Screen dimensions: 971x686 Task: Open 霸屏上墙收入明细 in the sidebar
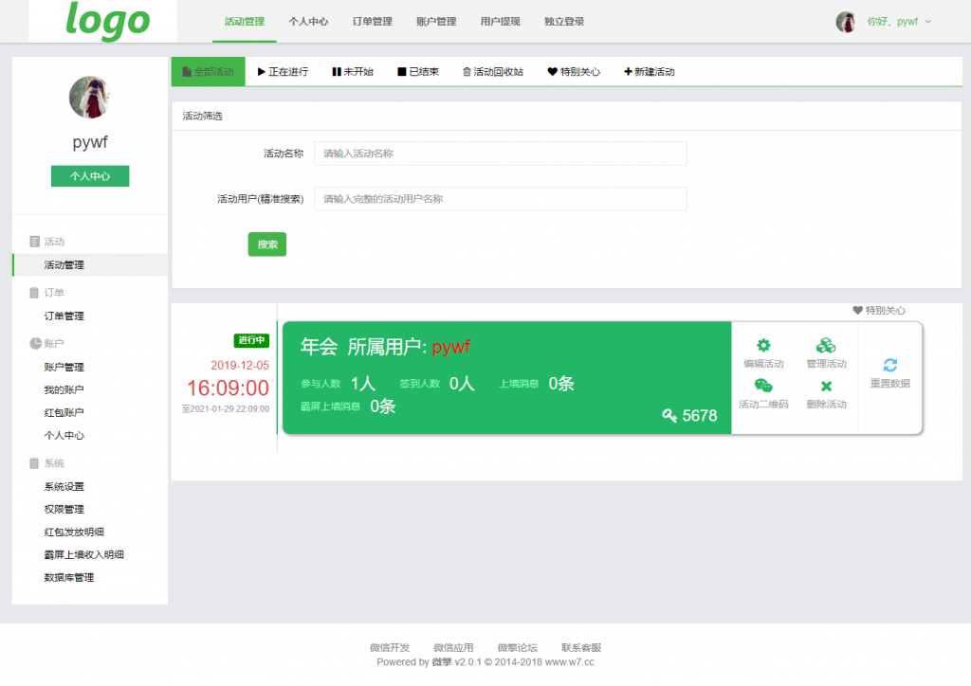pos(84,555)
